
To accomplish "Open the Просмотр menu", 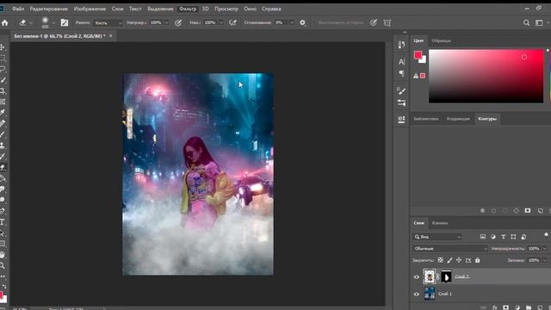I will point(226,9).
